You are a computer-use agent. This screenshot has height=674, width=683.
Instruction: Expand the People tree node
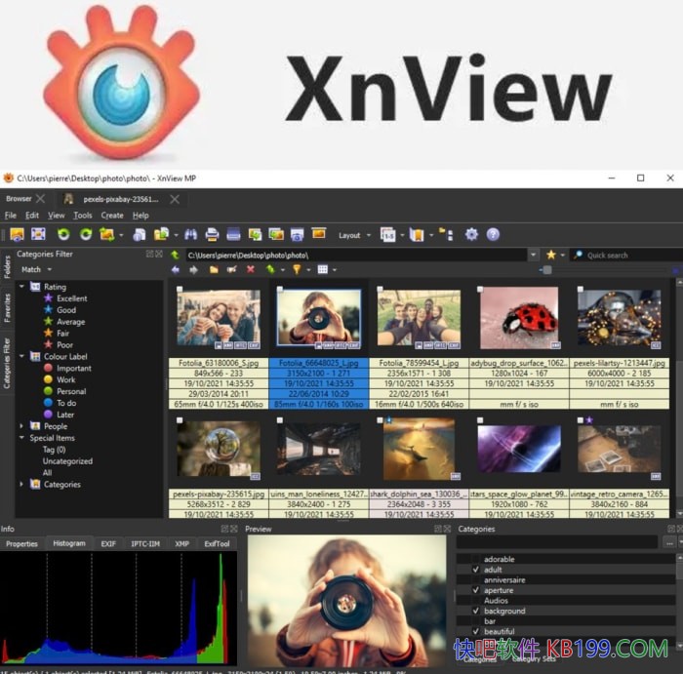[22, 426]
